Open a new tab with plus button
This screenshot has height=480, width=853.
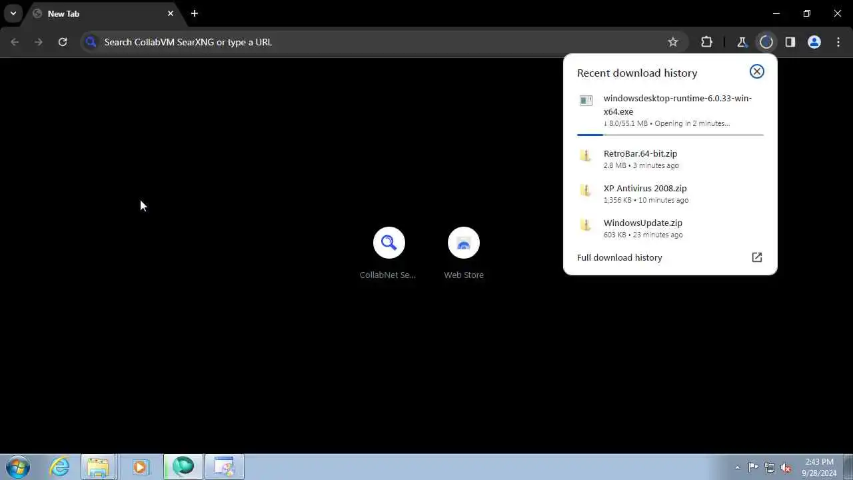[195, 13]
